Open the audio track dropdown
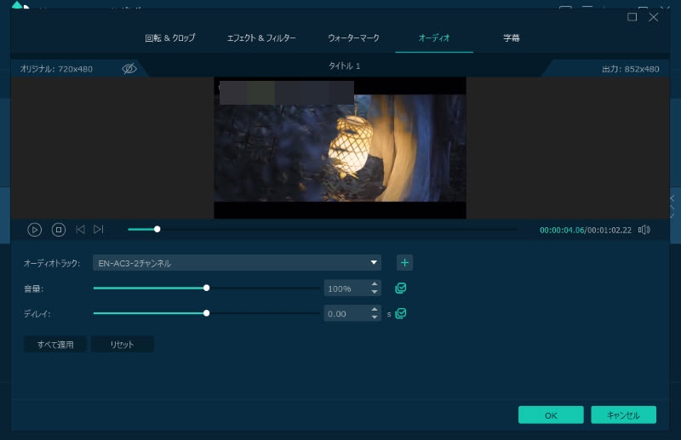681x440 pixels. point(374,263)
